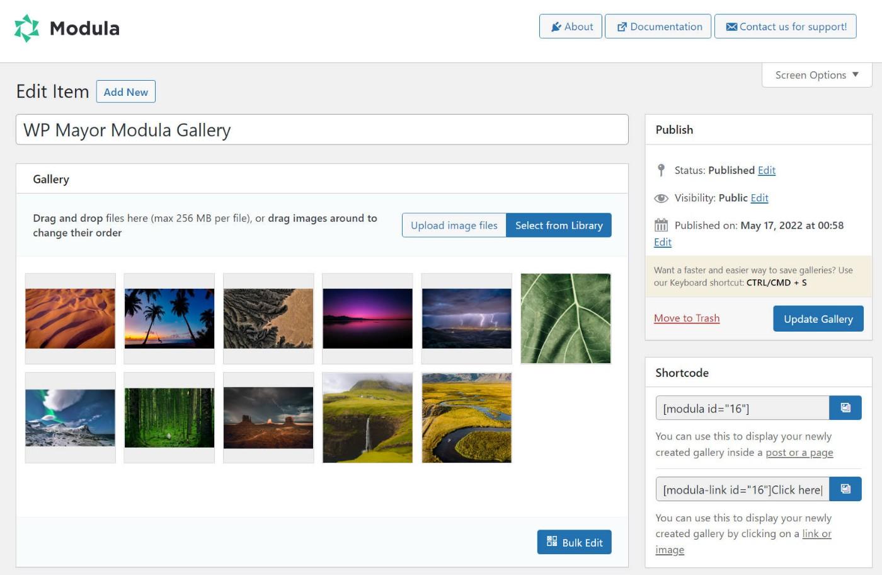Select the red desert buttes thumbnail
Screen dimensions: 882x575
tap(268, 418)
